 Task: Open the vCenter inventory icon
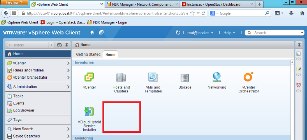pyautogui.click(x=89, y=77)
